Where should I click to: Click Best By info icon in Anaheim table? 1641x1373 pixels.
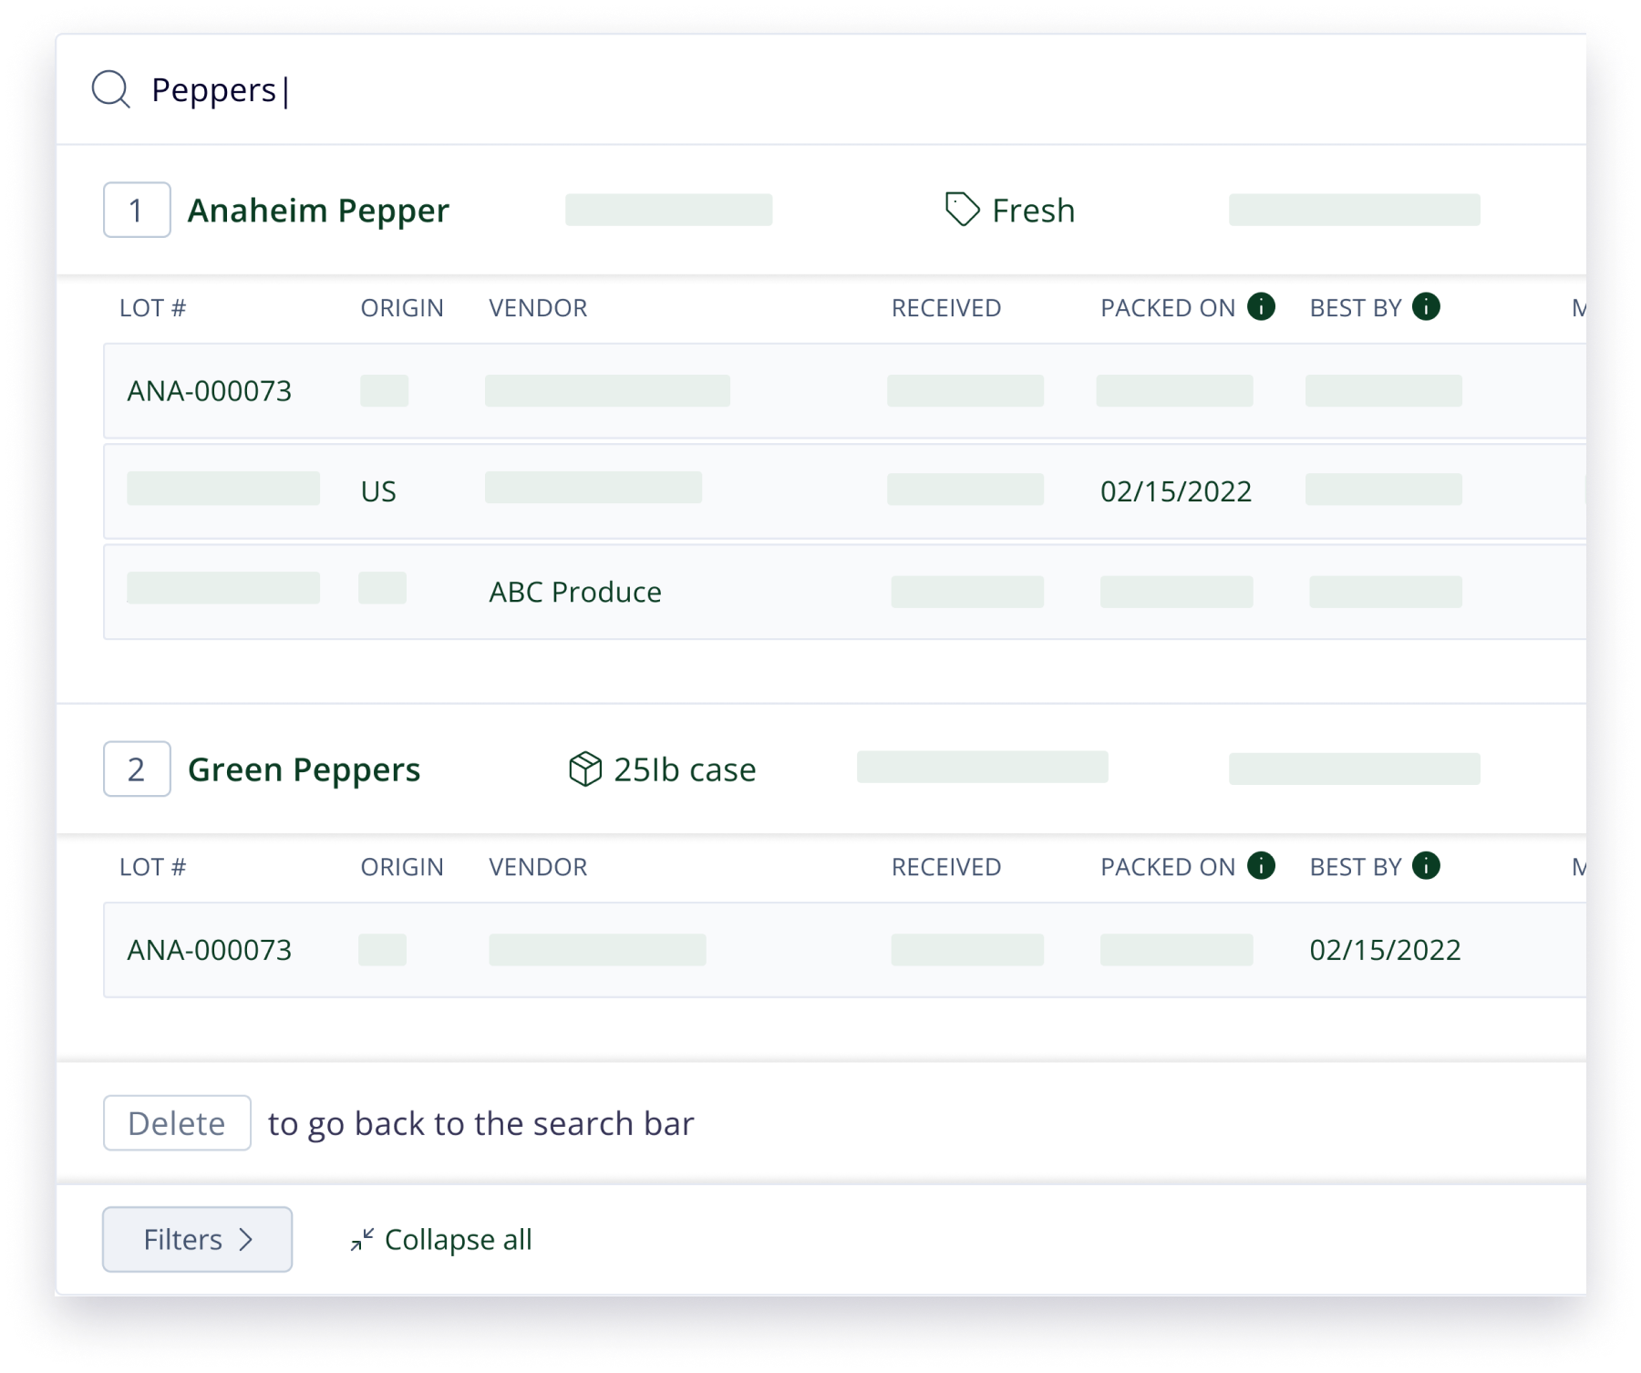pyautogui.click(x=1426, y=306)
